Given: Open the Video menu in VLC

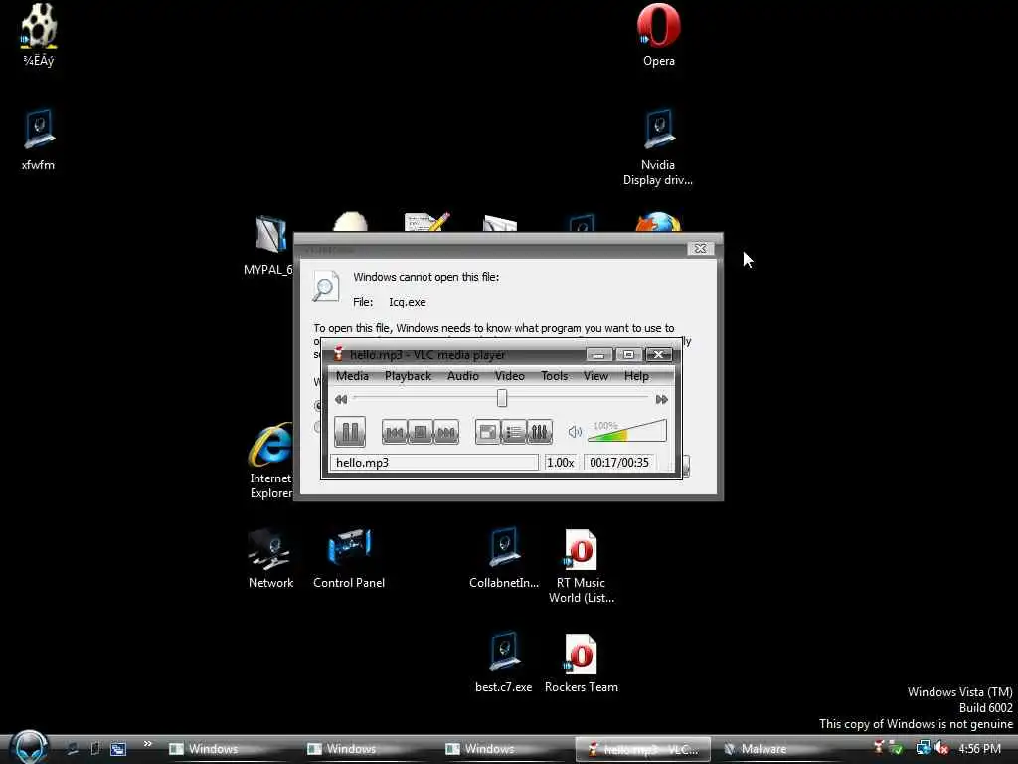Looking at the screenshot, I should pos(510,375).
